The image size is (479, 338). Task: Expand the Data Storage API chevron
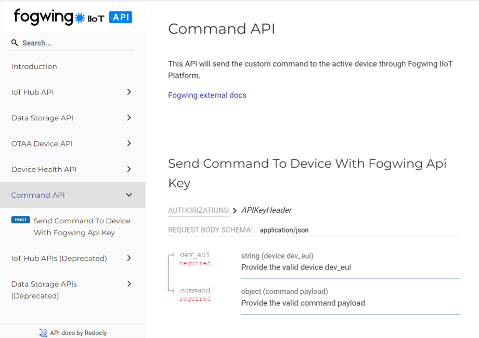coord(129,117)
